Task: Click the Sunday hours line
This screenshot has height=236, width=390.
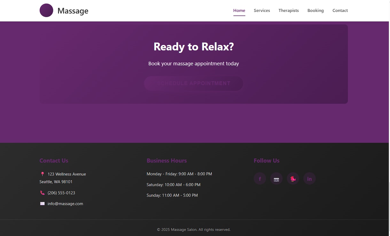Action: coord(172,195)
